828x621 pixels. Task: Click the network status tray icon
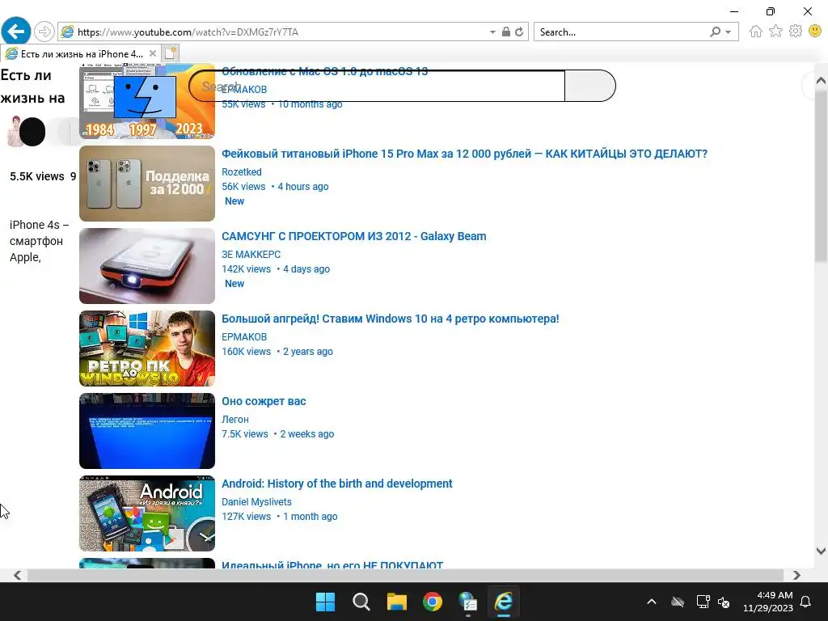[703, 602]
